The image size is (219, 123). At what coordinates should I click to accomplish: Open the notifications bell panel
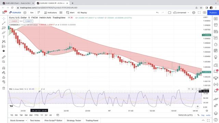pos(216,91)
